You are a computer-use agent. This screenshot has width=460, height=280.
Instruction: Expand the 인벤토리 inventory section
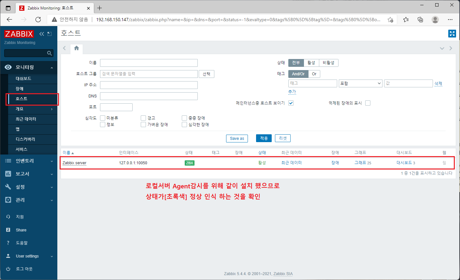click(x=29, y=161)
